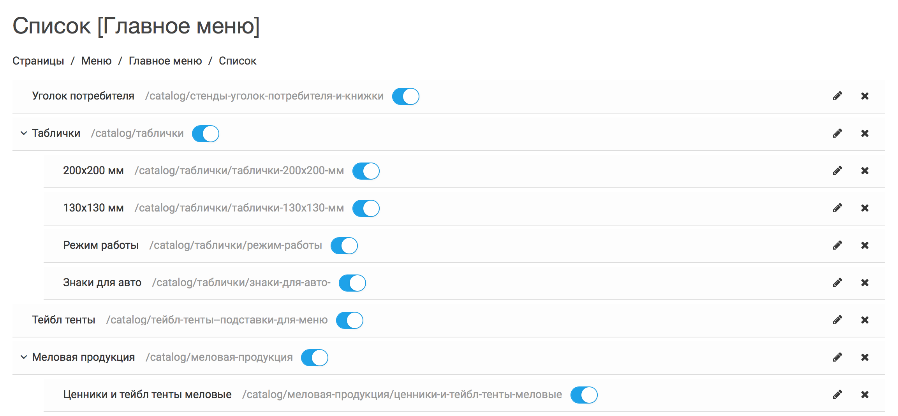898x416 pixels.
Task: Go to Страницы breadcrumb
Action: (x=38, y=61)
